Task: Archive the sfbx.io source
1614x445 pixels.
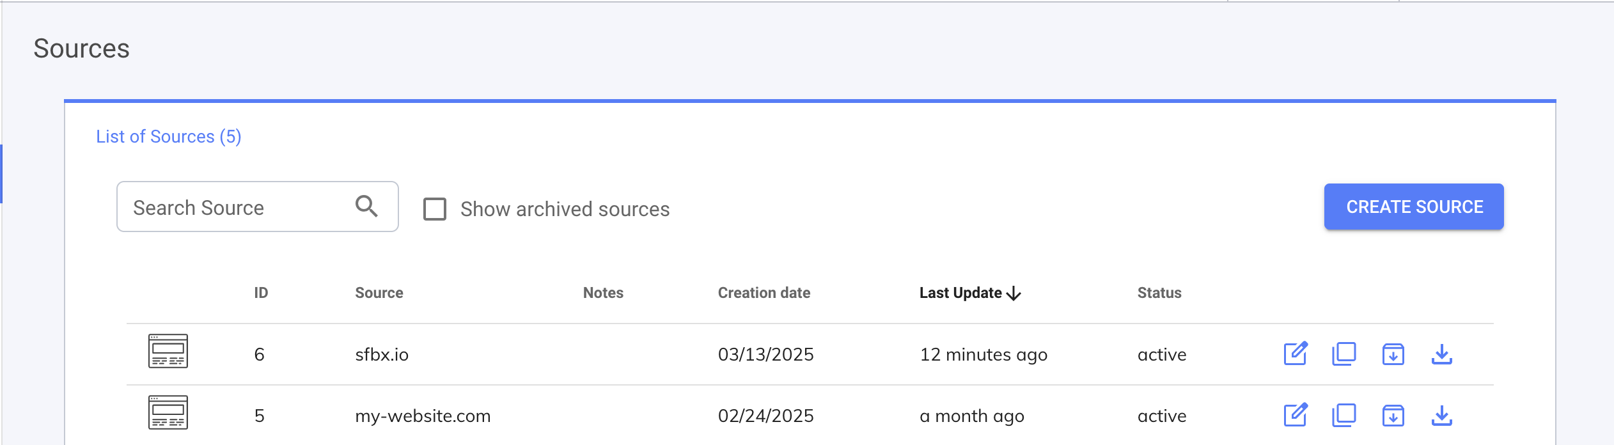Action: (1393, 354)
